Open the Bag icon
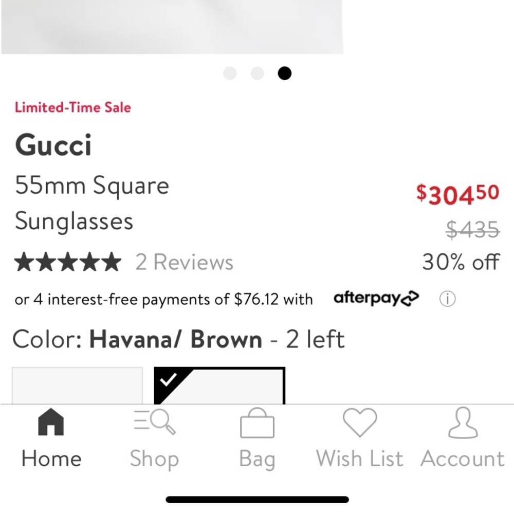 (x=257, y=424)
